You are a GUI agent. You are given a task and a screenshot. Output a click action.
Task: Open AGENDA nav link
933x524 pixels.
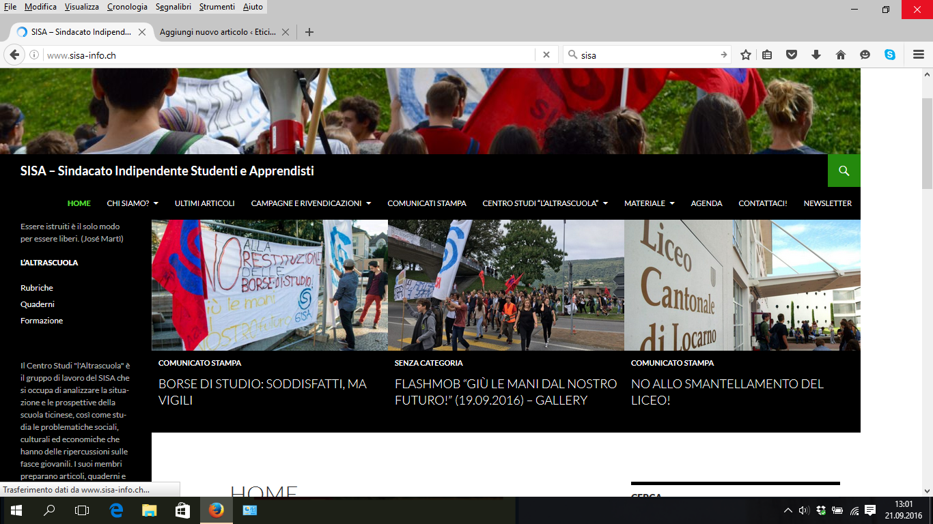click(x=706, y=203)
